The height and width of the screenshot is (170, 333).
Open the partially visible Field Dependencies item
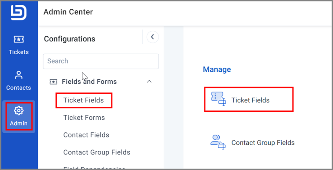click(x=94, y=168)
